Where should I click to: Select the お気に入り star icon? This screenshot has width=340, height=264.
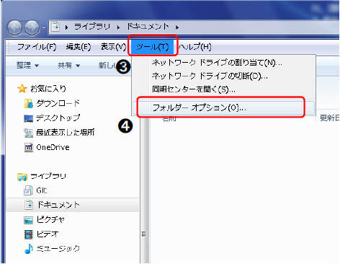click(x=22, y=89)
